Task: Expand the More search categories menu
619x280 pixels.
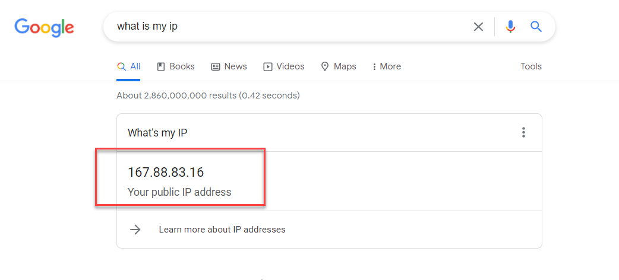Action: pyautogui.click(x=386, y=66)
